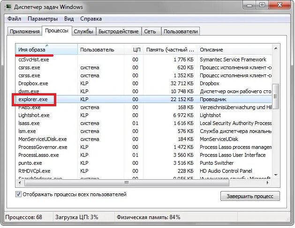
Task: Click Process Lasso User Interface description
Action: (233, 155)
